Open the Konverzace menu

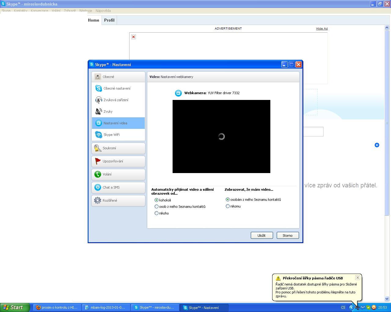tap(39, 11)
